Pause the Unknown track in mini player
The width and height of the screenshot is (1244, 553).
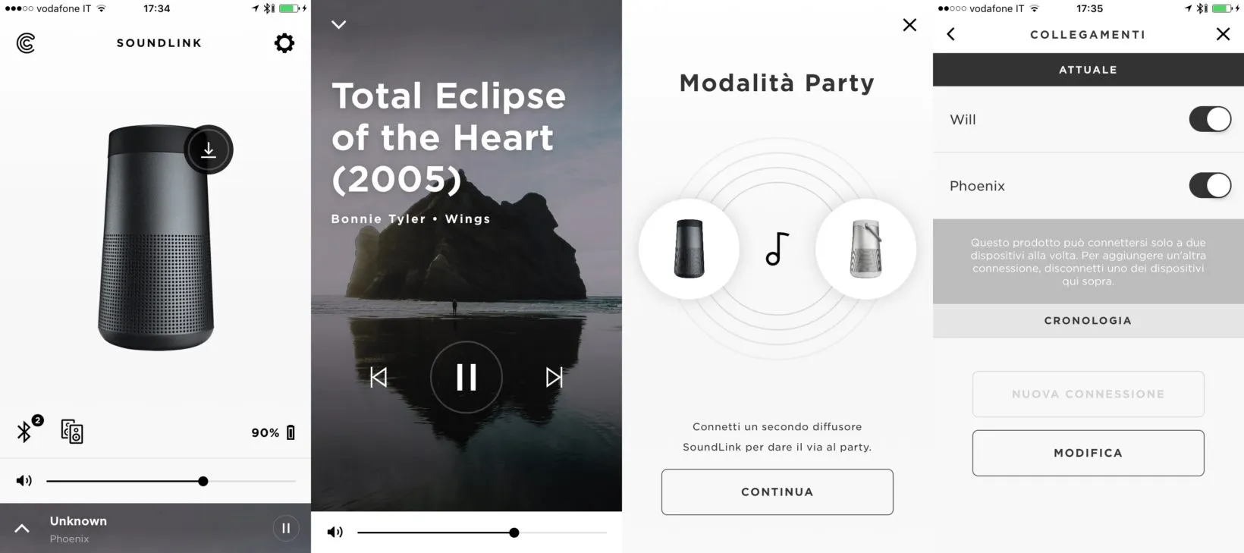coord(286,529)
